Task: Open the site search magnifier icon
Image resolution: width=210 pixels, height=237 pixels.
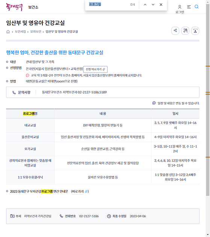Action: [196, 7]
